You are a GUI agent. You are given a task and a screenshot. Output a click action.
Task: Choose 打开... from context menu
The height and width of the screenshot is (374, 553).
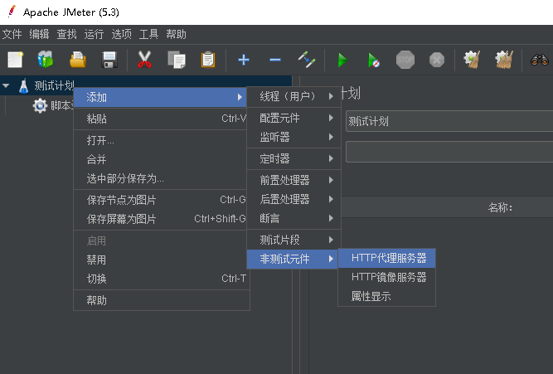[x=160, y=140]
